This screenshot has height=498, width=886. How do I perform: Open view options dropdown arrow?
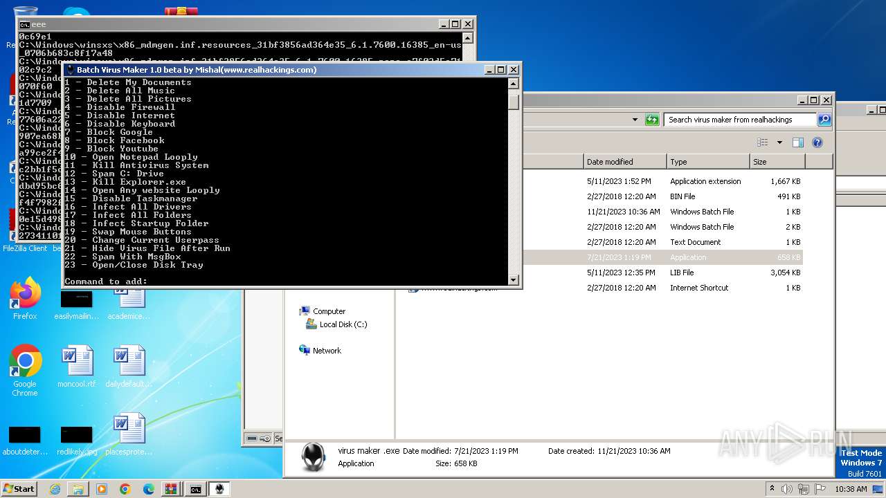pos(779,142)
